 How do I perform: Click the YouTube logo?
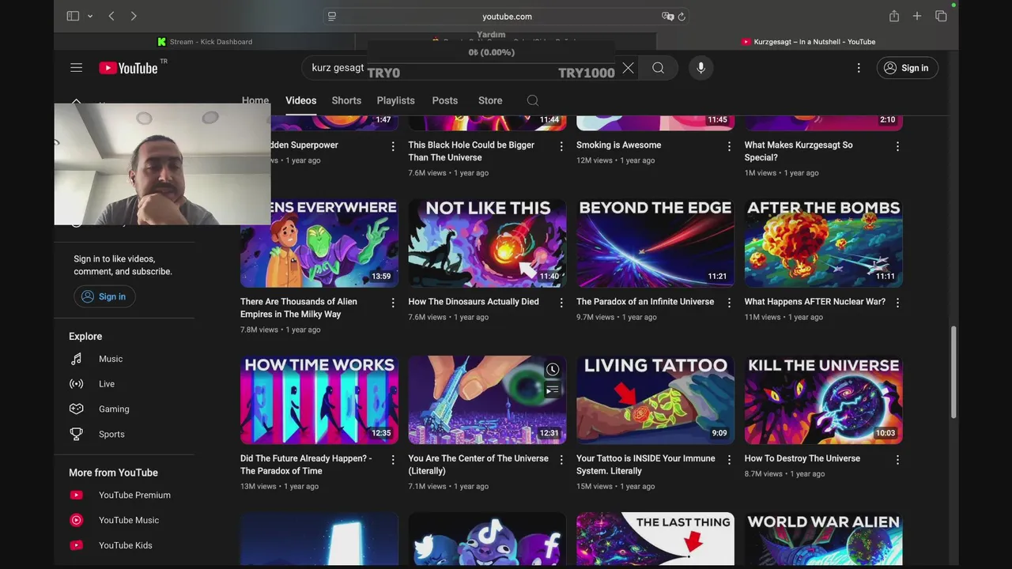click(x=128, y=68)
